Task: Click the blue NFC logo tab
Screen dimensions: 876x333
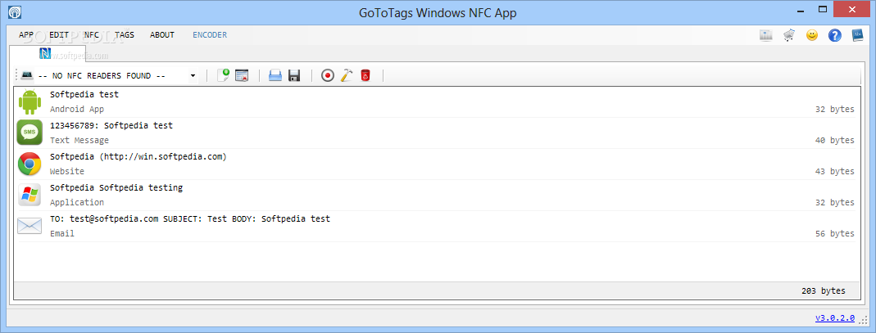Action: click(x=45, y=53)
